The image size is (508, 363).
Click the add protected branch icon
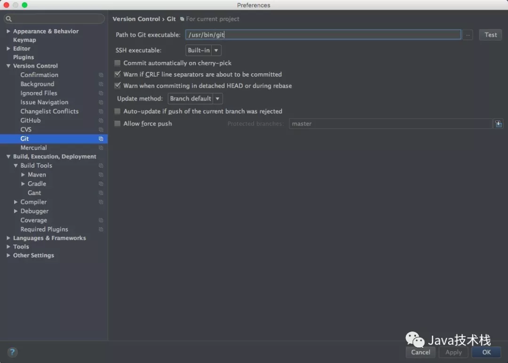(498, 124)
